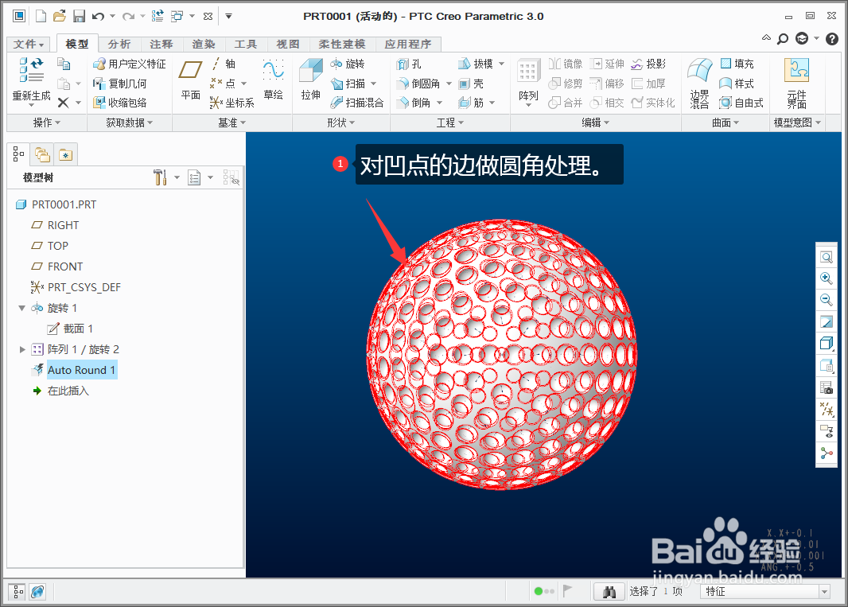Open the 柔性建模 tab
Viewport: 848px width, 607px height.
[x=342, y=45]
